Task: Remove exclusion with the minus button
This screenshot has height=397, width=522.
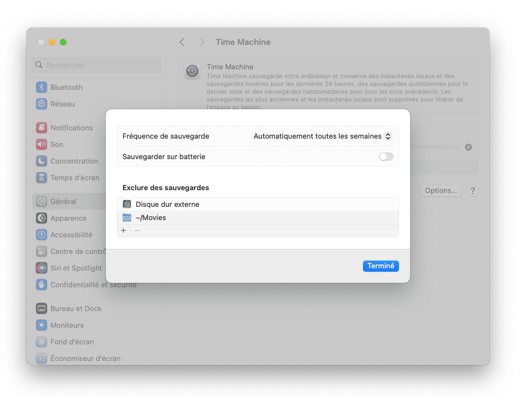Action: pos(137,231)
